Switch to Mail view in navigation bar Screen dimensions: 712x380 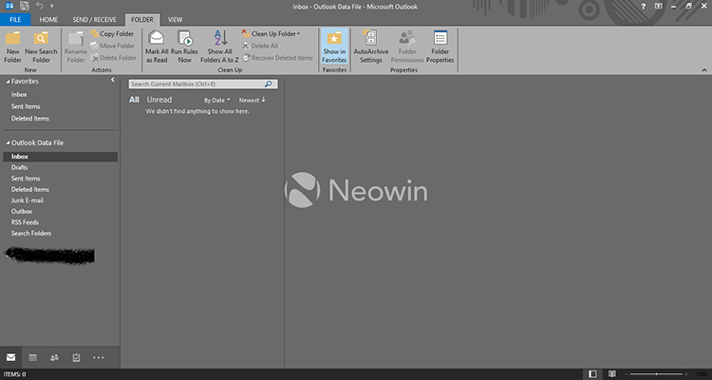[10, 357]
